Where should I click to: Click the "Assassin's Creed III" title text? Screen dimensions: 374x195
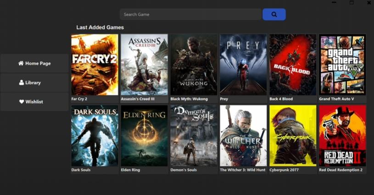[x=138, y=99]
